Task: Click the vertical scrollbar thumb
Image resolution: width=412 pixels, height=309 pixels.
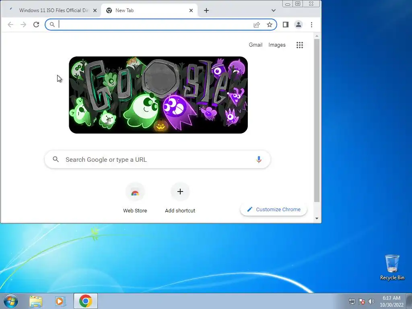Action: pyautogui.click(x=317, y=121)
